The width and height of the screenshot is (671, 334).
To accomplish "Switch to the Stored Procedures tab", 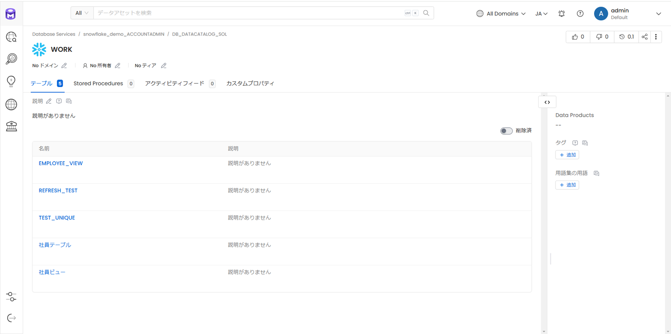I will (x=104, y=83).
